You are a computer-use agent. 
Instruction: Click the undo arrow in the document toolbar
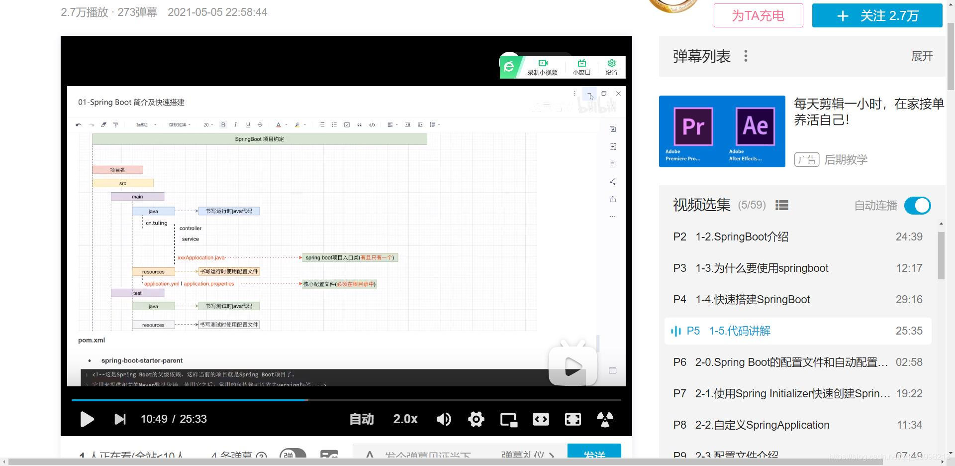point(79,125)
